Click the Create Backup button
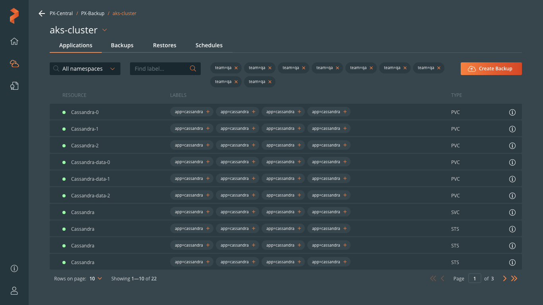 point(491,69)
